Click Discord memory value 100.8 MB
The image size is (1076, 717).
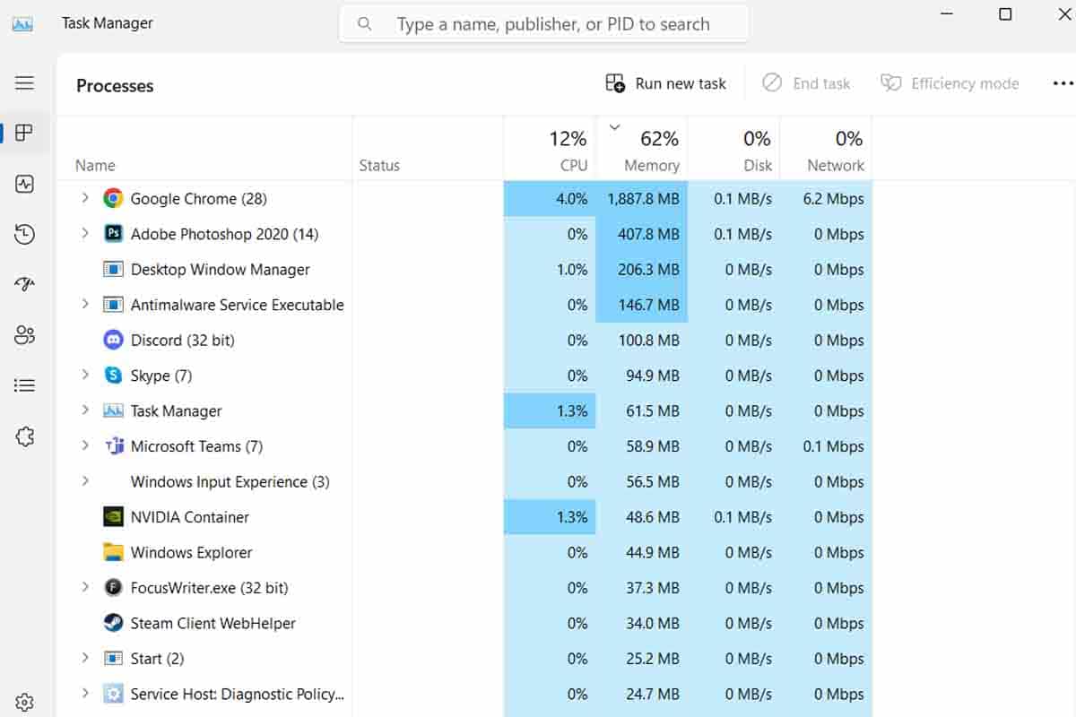coord(649,341)
